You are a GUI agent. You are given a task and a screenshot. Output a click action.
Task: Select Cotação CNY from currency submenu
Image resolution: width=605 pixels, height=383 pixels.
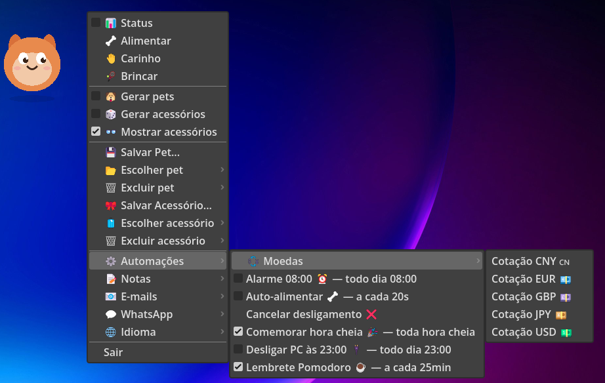click(539, 261)
